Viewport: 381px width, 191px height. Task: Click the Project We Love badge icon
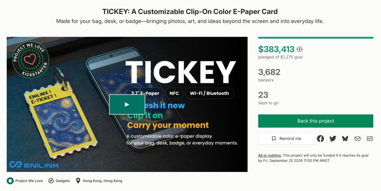10,181
